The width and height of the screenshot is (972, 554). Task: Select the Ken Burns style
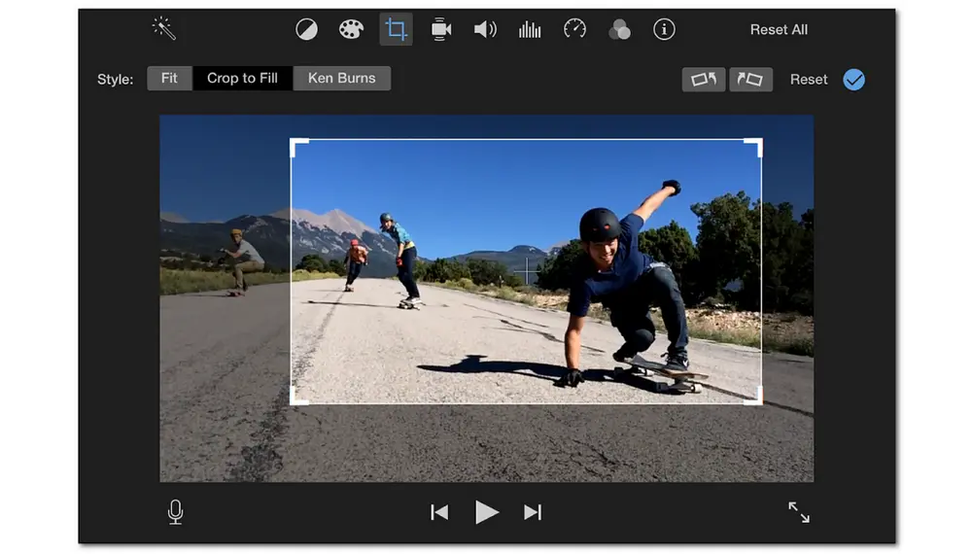click(x=341, y=79)
